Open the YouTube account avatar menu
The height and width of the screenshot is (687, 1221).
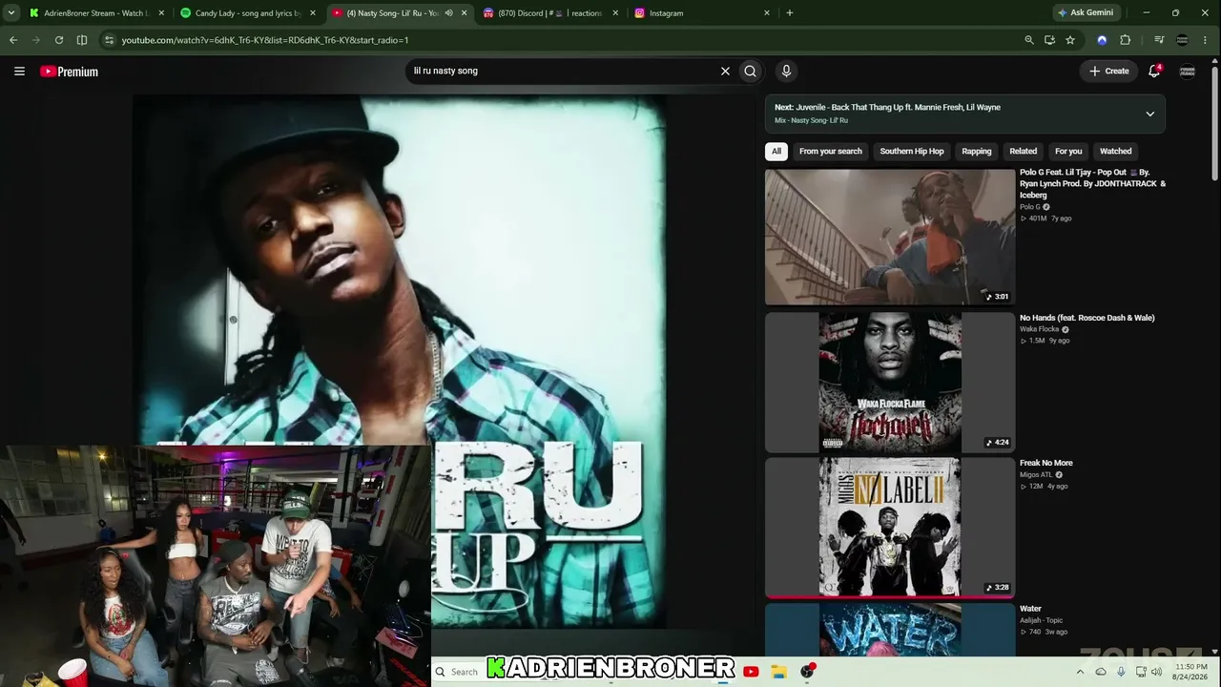coord(1188,71)
